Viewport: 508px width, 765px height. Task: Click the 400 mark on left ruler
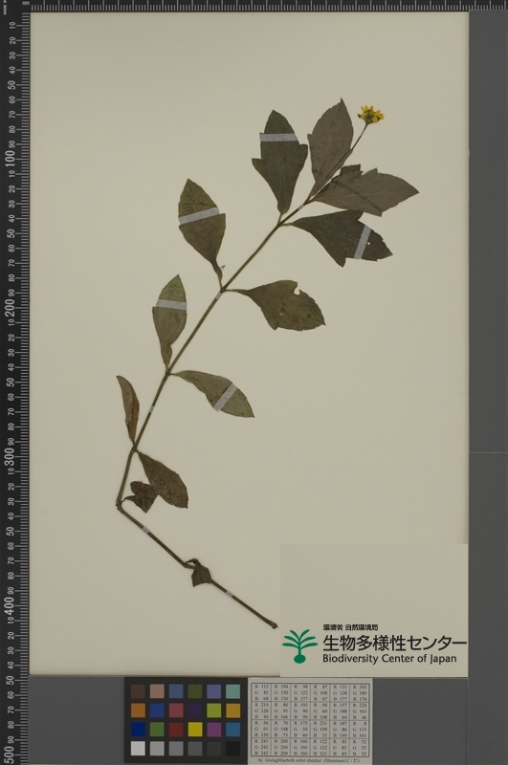click(x=11, y=605)
